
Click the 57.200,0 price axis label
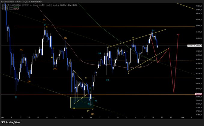[199, 111]
